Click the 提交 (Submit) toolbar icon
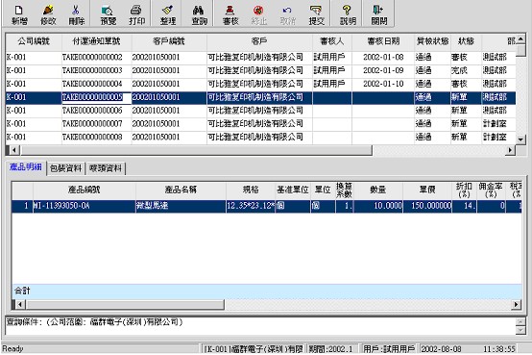This screenshot has height=355, width=532. [317, 14]
